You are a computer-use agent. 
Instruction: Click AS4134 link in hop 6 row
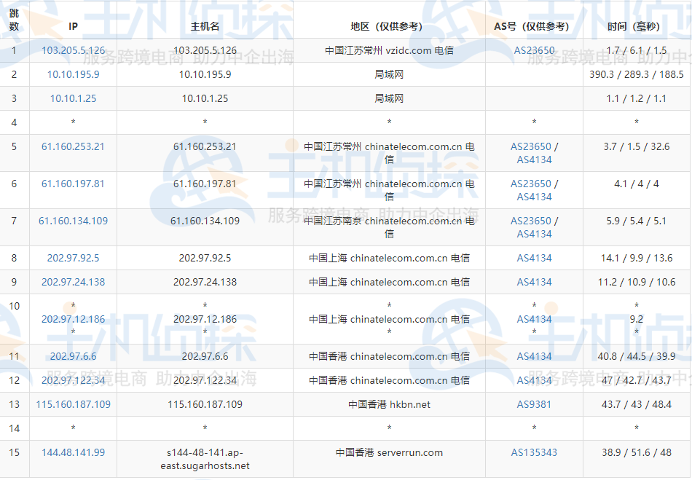click(x=534, y=197)
